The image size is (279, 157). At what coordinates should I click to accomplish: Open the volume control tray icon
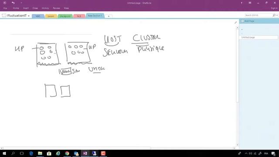pos(251,153)
